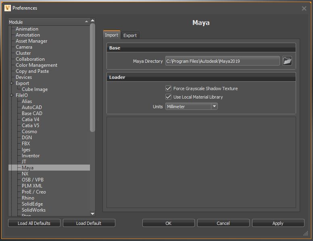
Task: Click the Loader section header
Action: pos(201,77)
